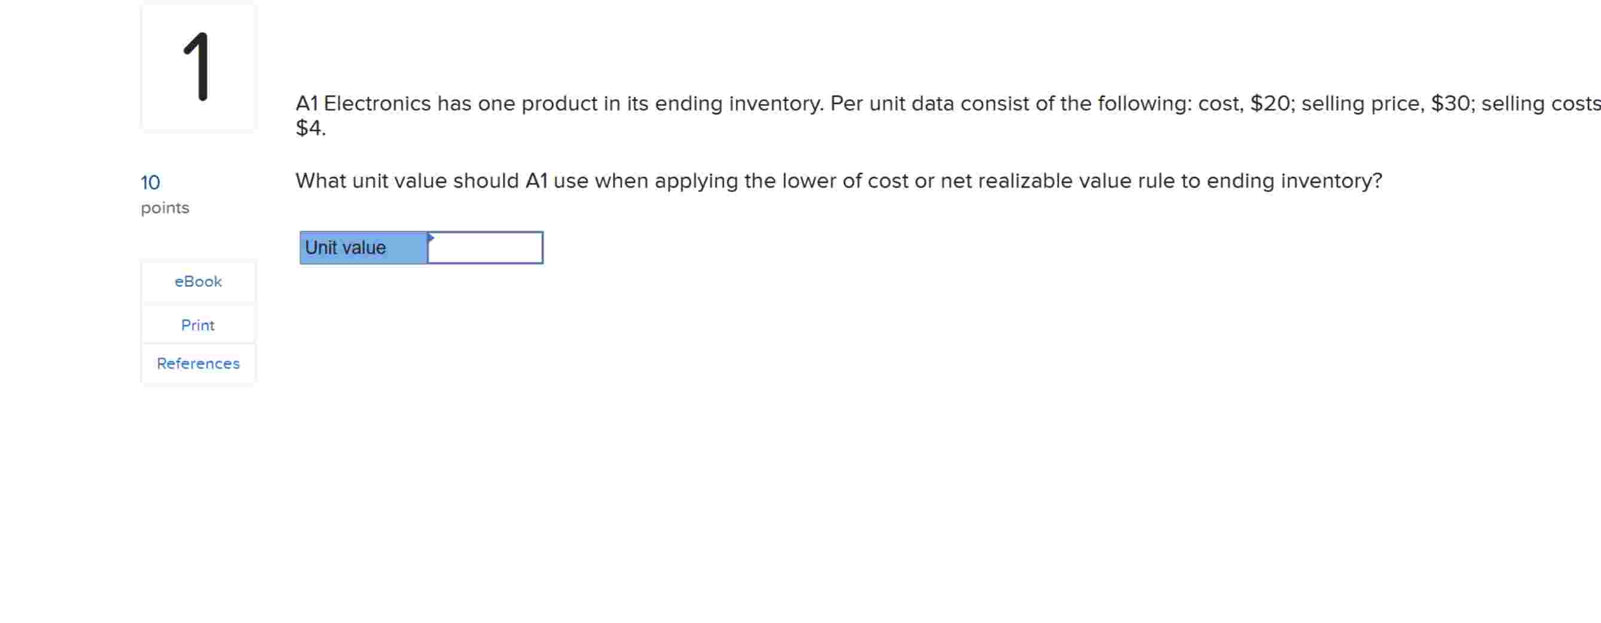Select the answer entry table
The image size is (1601, 623).
click(421, 247)
